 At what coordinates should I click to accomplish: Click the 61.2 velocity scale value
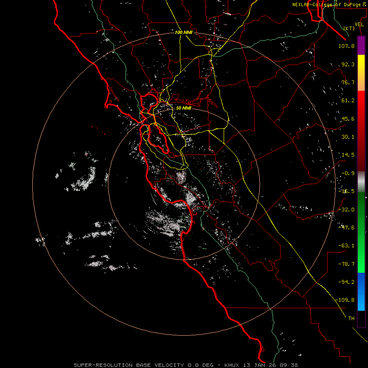pyautogui.click(x=348, y=101)
